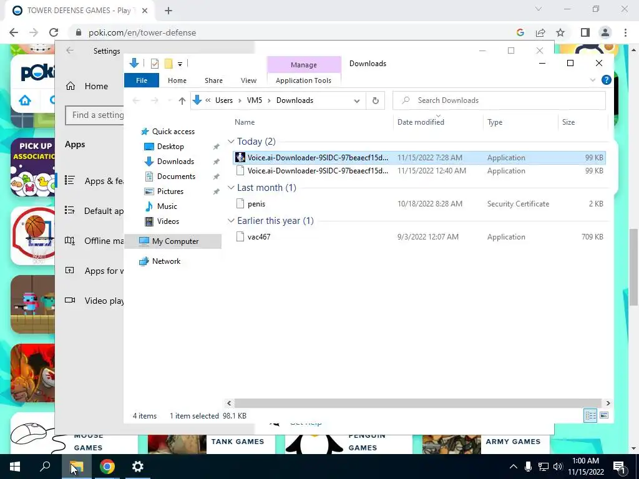Refresh the Downloads folder
Image resolution: width=639 pixels, height=479 pixels.
(x=375, y=100)
